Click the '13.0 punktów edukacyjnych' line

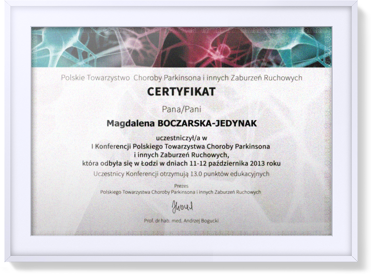click(x=182, y=174)
